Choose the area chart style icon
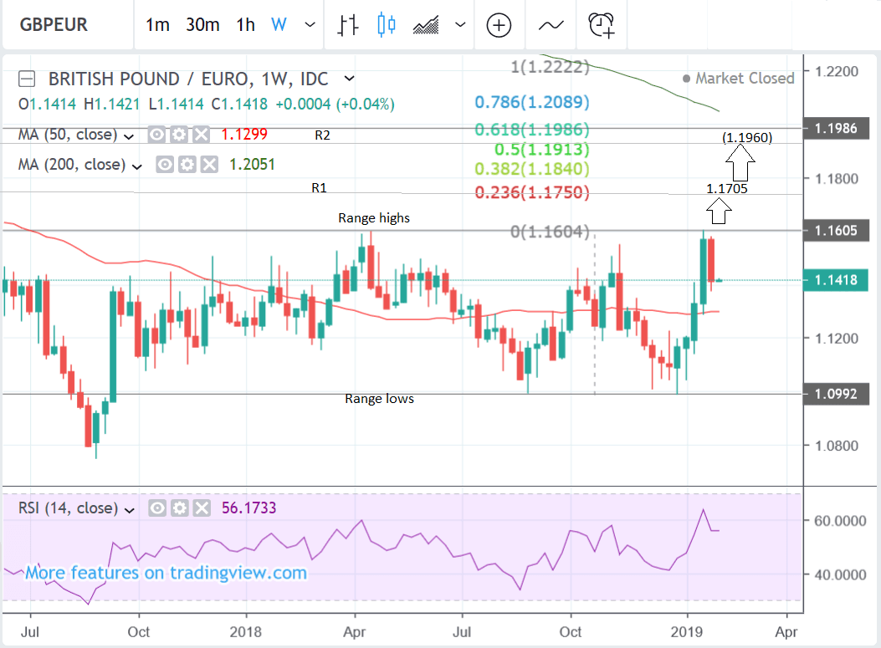Screen dimensions: 881x648 click(x=427, y=25)
